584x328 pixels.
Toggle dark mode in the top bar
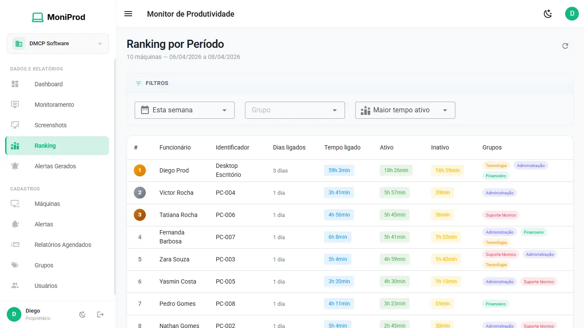[x=548, y=14]
